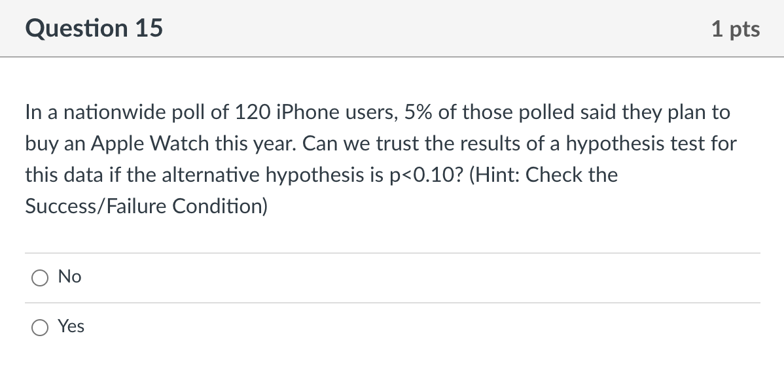Mark Yes for the hypothesis test question
Image resolution: width=784 pixels, height=378 pixels.
(40, 327)
